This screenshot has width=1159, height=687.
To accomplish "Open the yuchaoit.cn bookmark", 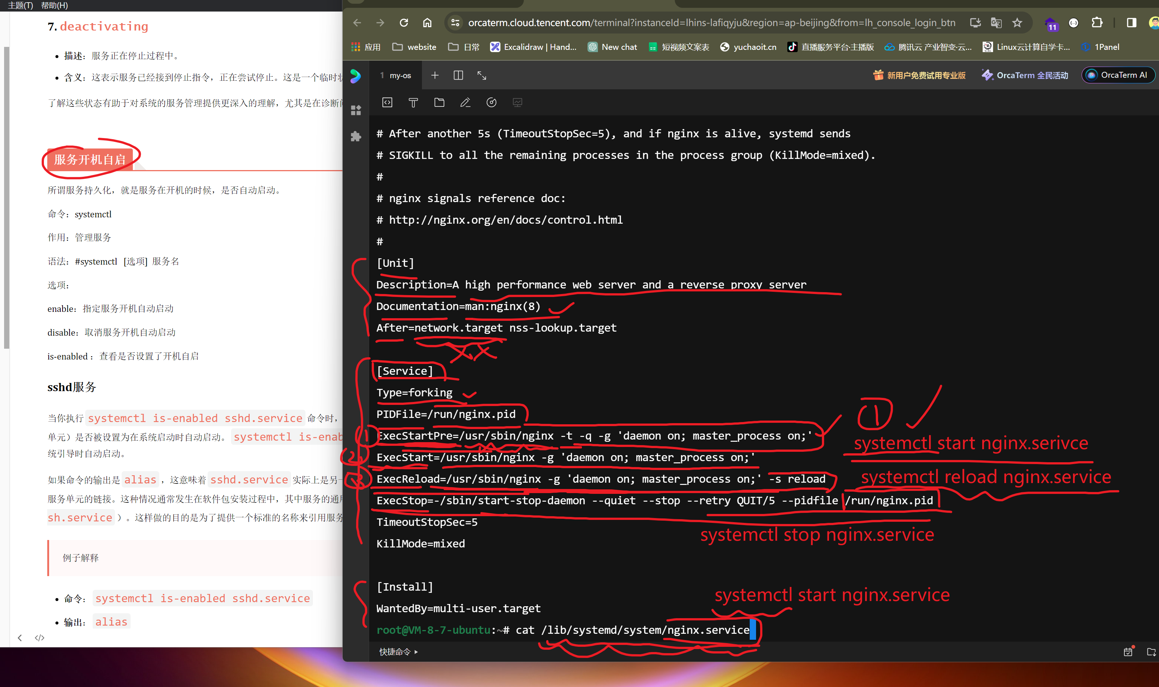I will coord(748,47).
